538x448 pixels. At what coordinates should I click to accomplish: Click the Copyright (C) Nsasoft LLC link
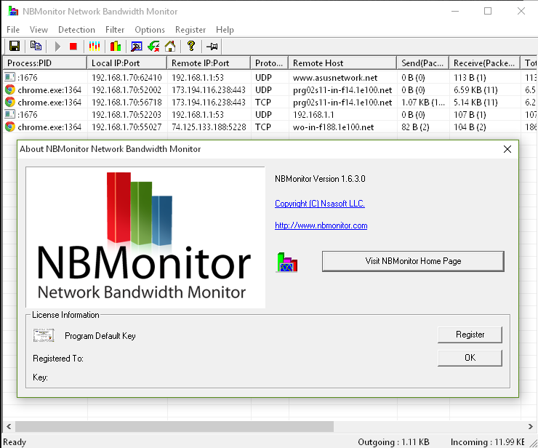coord(319,204)
